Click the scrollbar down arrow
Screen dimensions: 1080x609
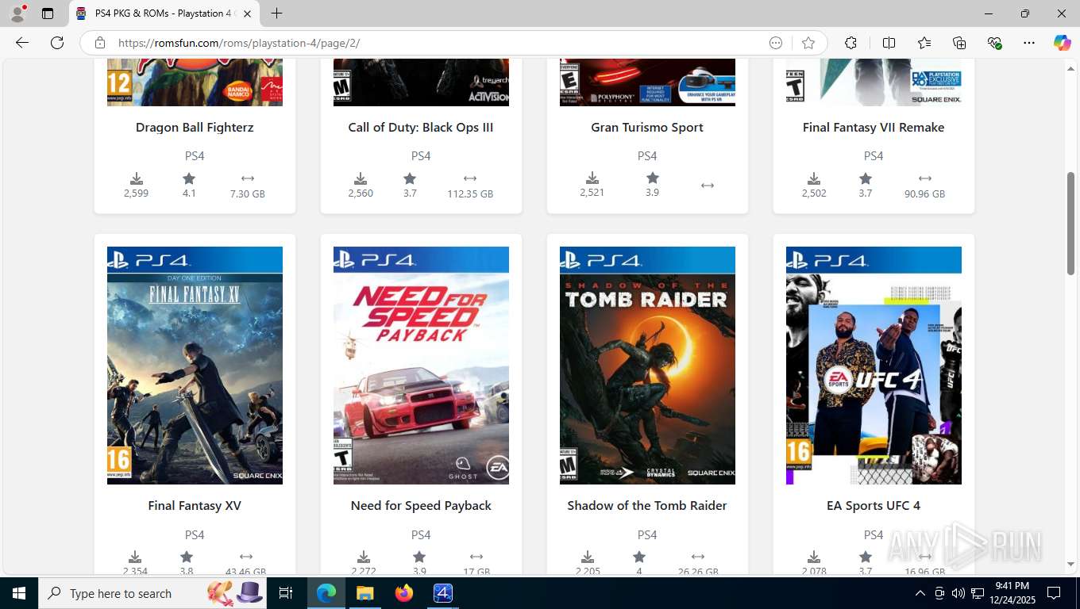(1070, 564)
